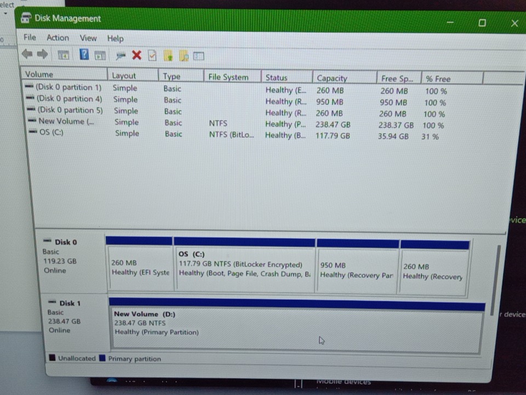Click the 35.94 GB free space cell
This screenshot has height=395, width=526.
[393, 137]
